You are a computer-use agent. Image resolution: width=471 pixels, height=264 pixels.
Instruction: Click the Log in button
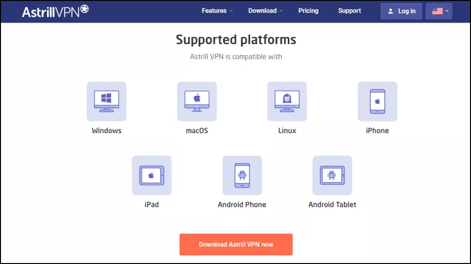(x=401, y=11)
